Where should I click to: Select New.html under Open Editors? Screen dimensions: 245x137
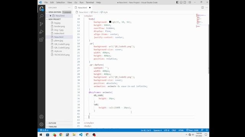coord(59,16)
